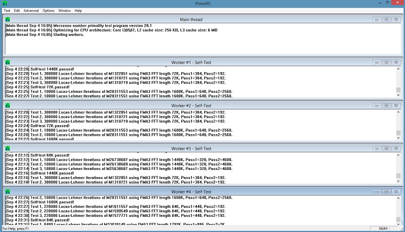The width and height of the screenshot is (405, 232).
Task: Click the Worker #1 - Self-Test title
Action: [191, 62]
